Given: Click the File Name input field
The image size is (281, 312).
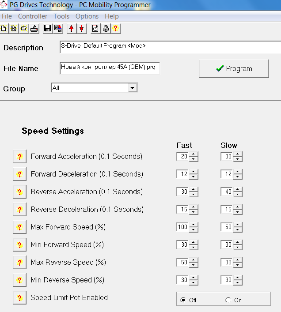Looking at the screenshot, I should (x=110, y=68).
